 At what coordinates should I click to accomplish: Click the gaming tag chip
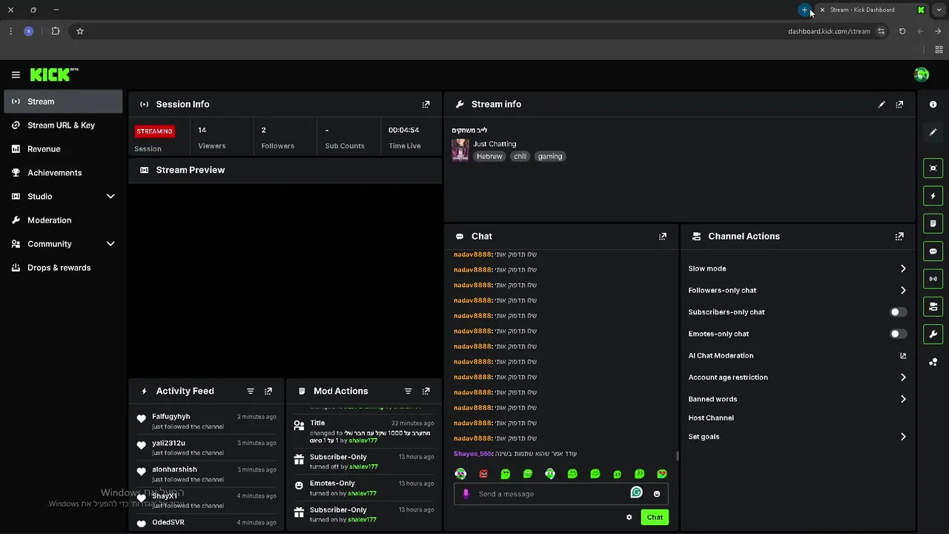[x=550, y=156]
